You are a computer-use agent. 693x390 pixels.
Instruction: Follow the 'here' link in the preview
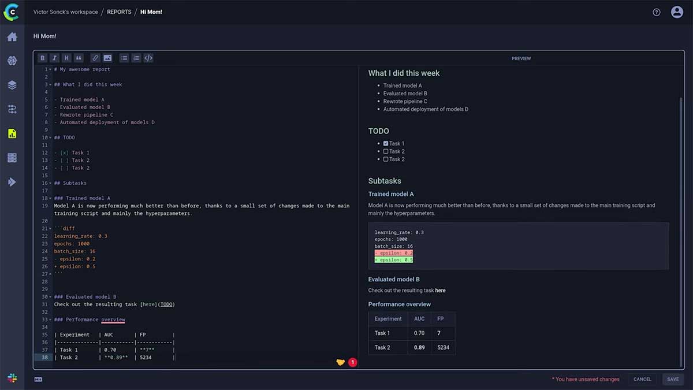pyautogui.click(x=440, y=291)
